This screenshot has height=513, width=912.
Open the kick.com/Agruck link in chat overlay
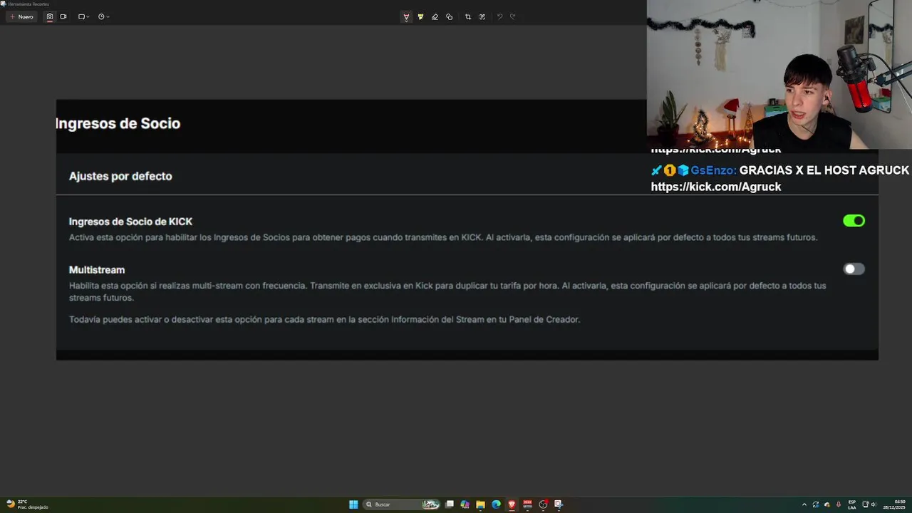click(716, 187)
